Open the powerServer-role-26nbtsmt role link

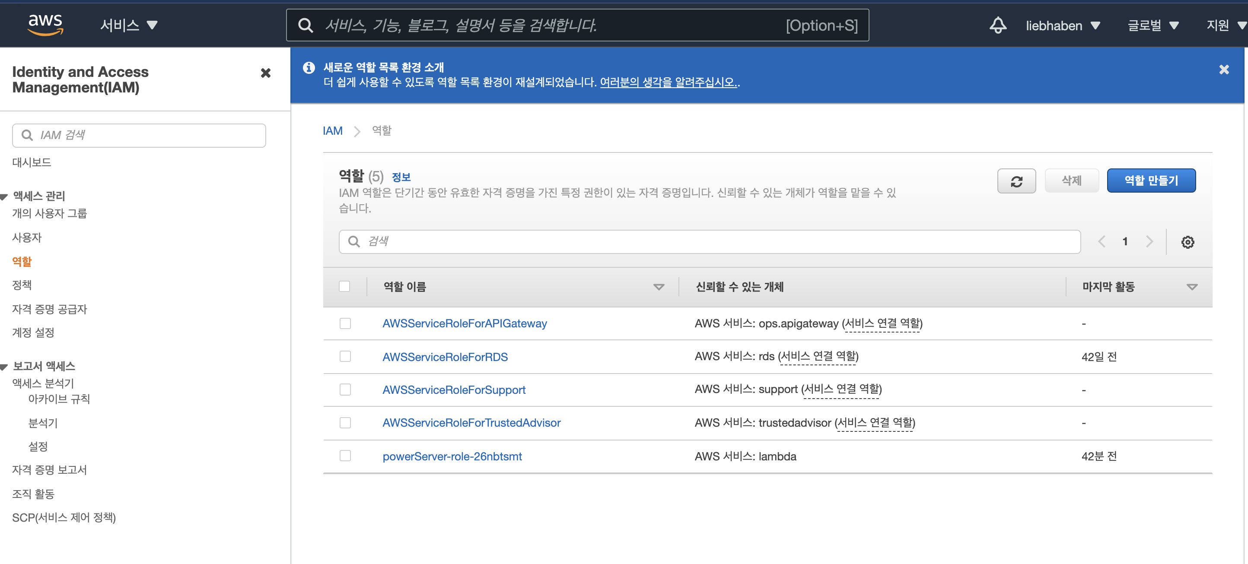[x=452, y=456]
